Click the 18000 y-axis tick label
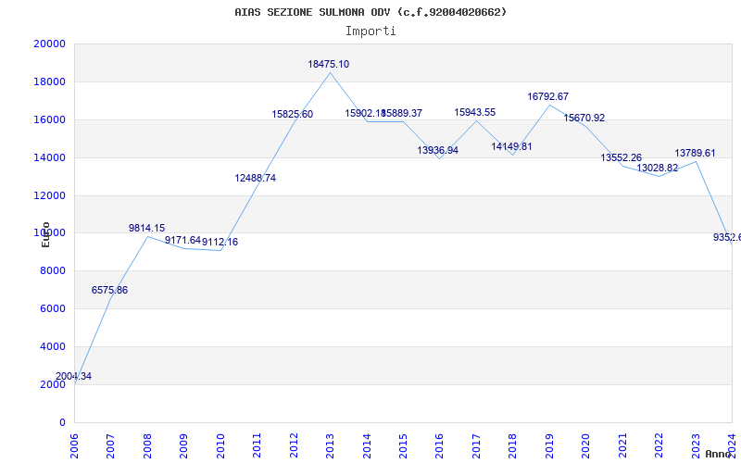The width and height of the screenshot is (741, 463). pyautogui.click(x=50, y=81)
